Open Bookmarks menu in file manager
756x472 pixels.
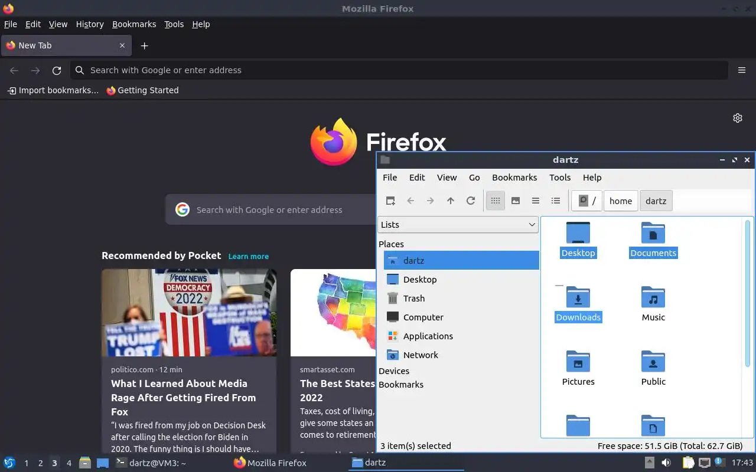tap(514, 177)
